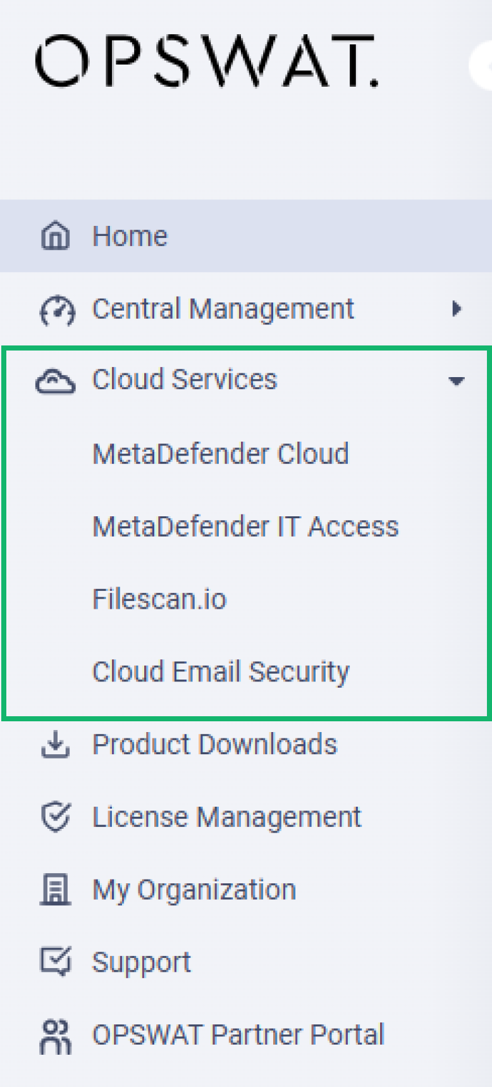Click the Support ticket icon
The width and height of the screenshot is (492, 1087).
tap(56, 962)
